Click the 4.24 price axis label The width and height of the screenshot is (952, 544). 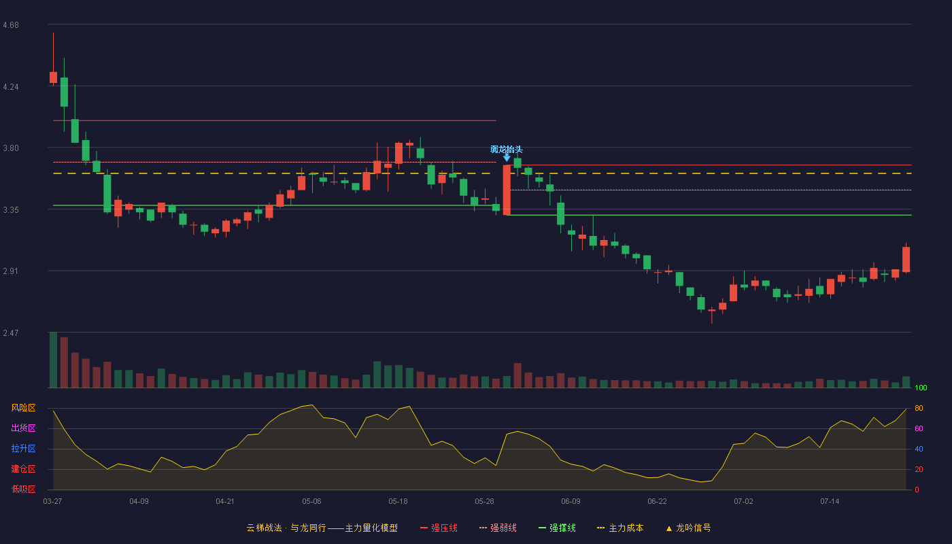pos(11,87)
